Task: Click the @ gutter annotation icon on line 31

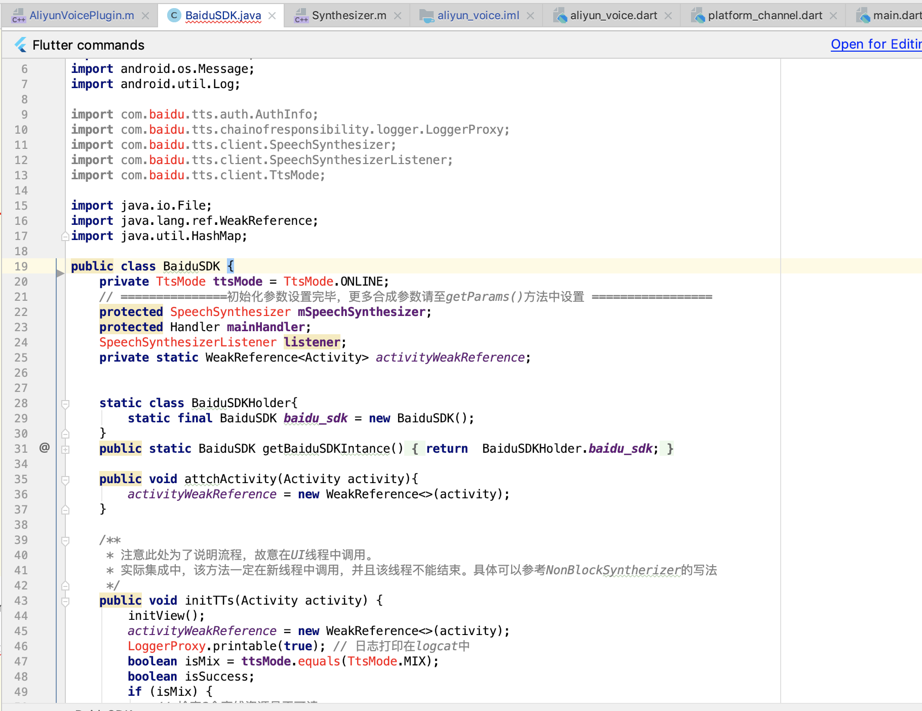Action: click(45, 448)
